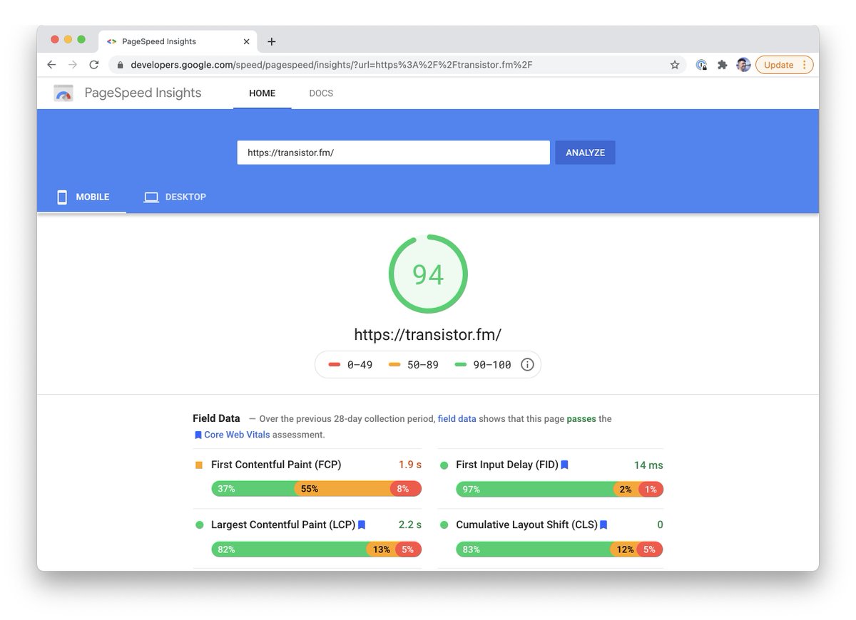Open the Extensions puzzle icon
Viewport: 856px width, 620px height.
click(722, 65)
